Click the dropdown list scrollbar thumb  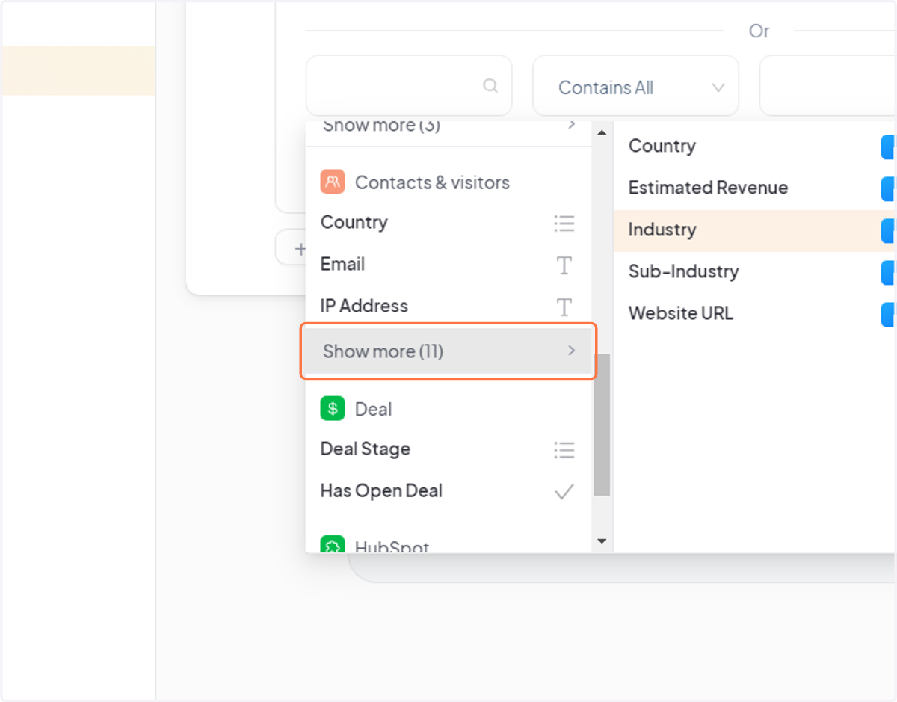point(602,425)
